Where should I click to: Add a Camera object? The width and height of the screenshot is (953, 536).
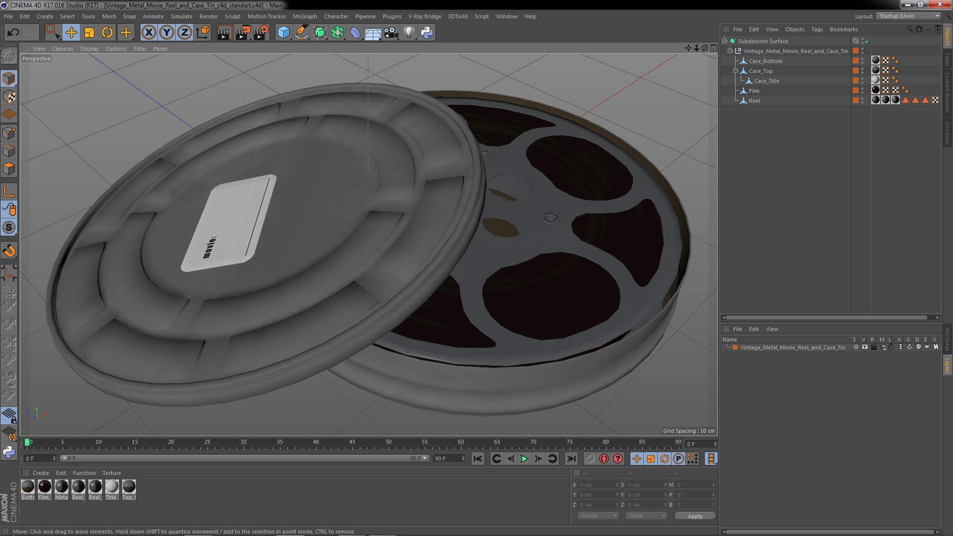click(391, 33)
